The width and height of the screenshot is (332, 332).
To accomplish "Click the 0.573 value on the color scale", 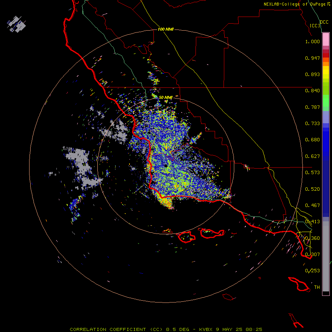I will tap(312, 173).
